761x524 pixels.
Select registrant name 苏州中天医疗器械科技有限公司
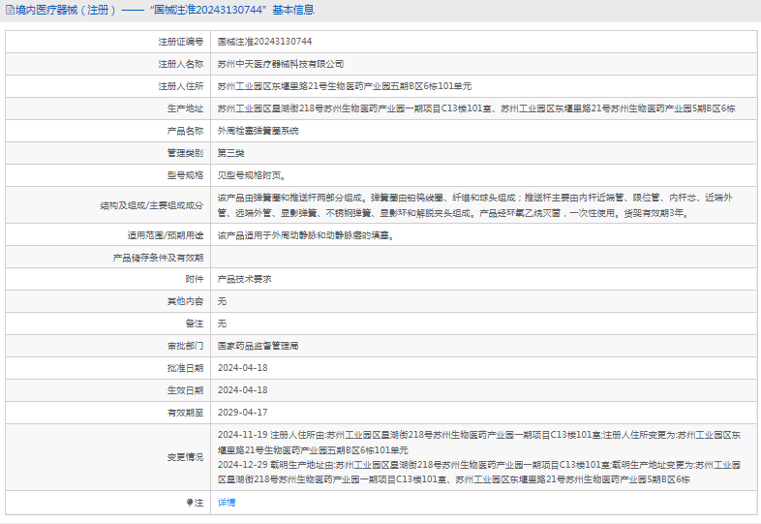[281, 64]
